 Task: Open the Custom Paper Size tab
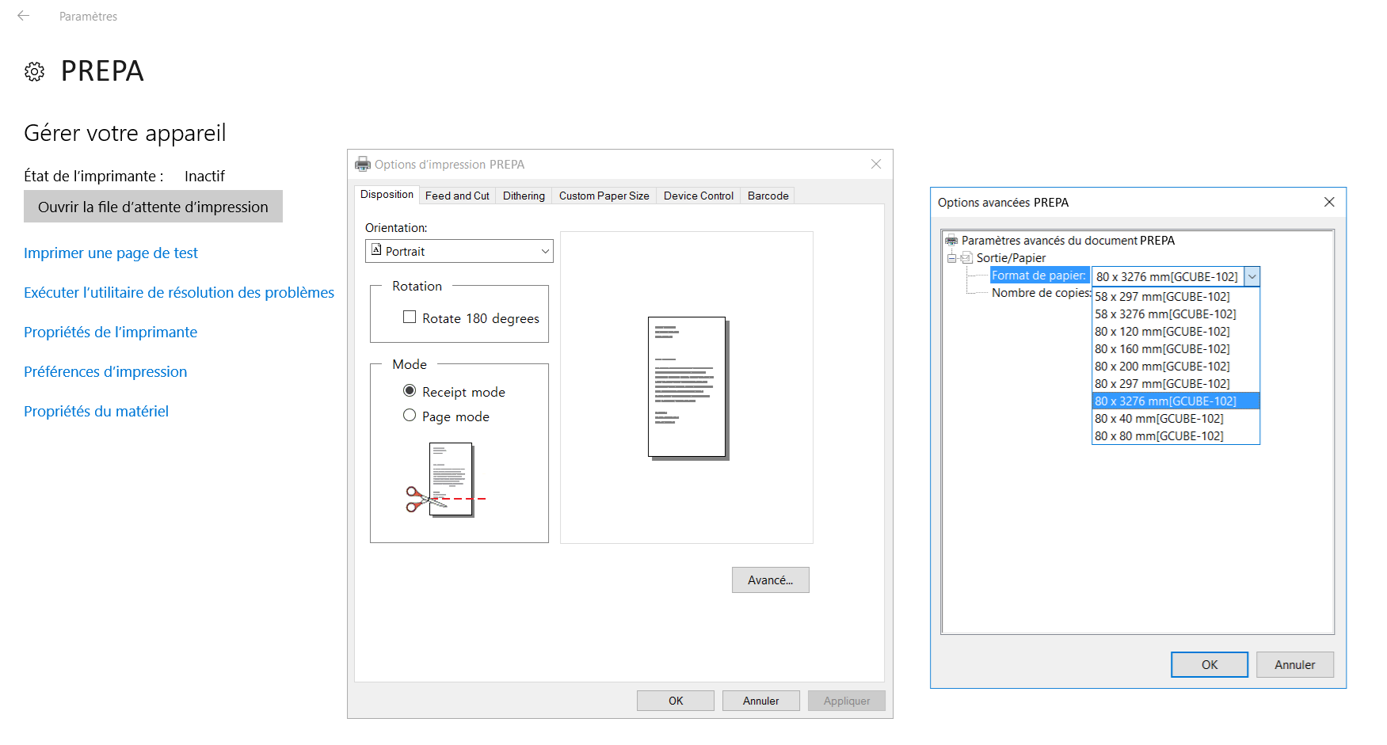tap(604, 196)
